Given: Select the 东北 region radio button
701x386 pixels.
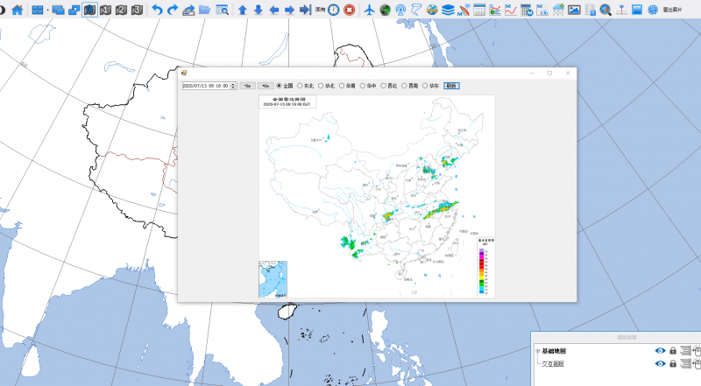Looking at the screenshot, I should click(301, 86).
